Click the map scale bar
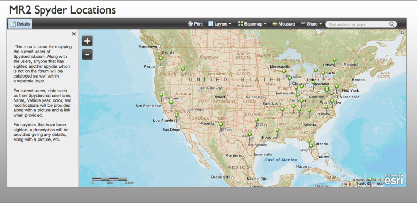This screenshot has width=417, height=203. pos(109,180)
